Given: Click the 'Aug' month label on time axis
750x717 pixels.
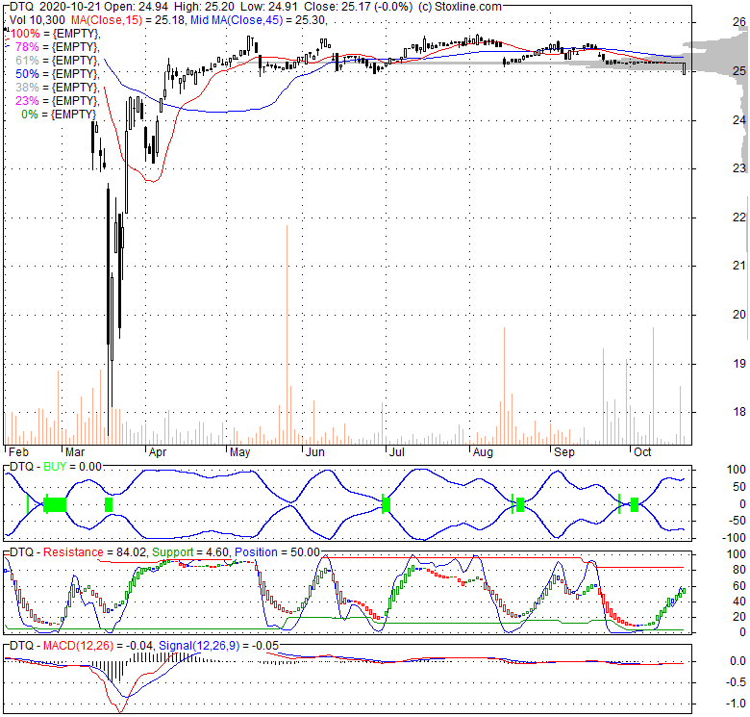Looking at the screenshot, I should point(483,451).
